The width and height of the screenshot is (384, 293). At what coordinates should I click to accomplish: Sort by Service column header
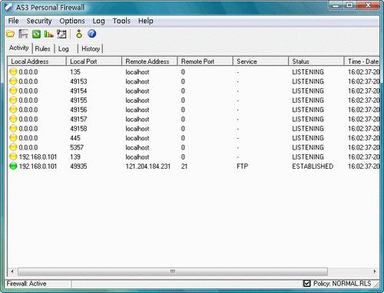pos(260,61)
